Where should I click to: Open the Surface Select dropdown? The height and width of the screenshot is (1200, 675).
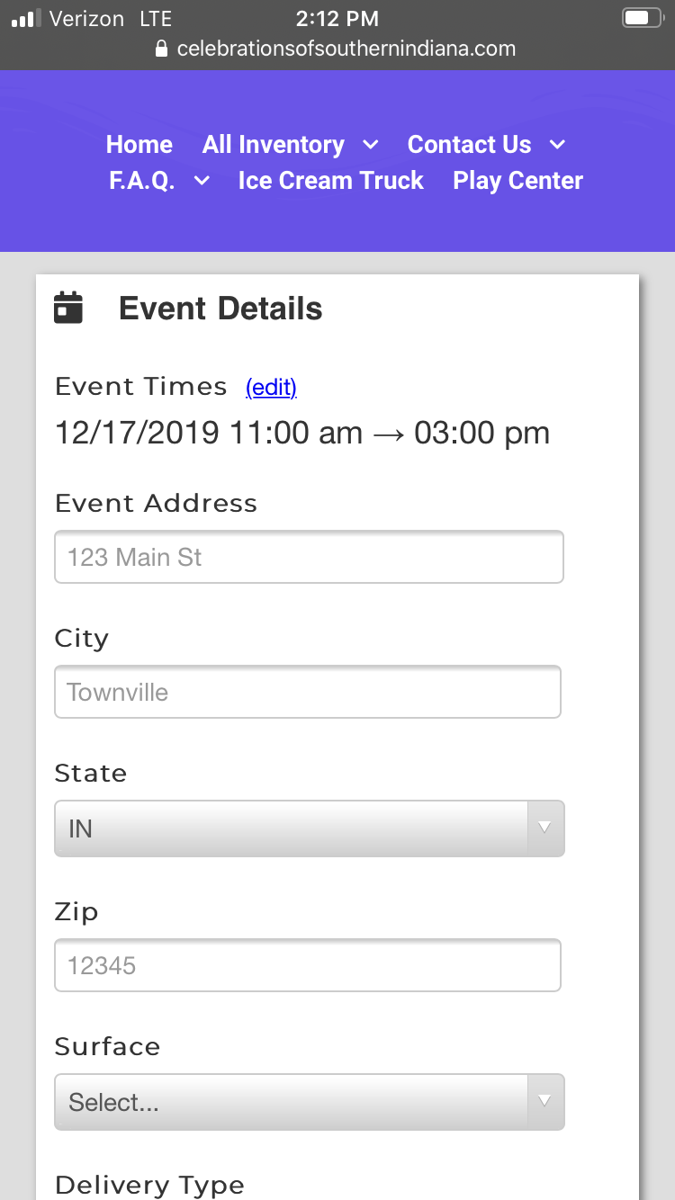pos(309,1102)
